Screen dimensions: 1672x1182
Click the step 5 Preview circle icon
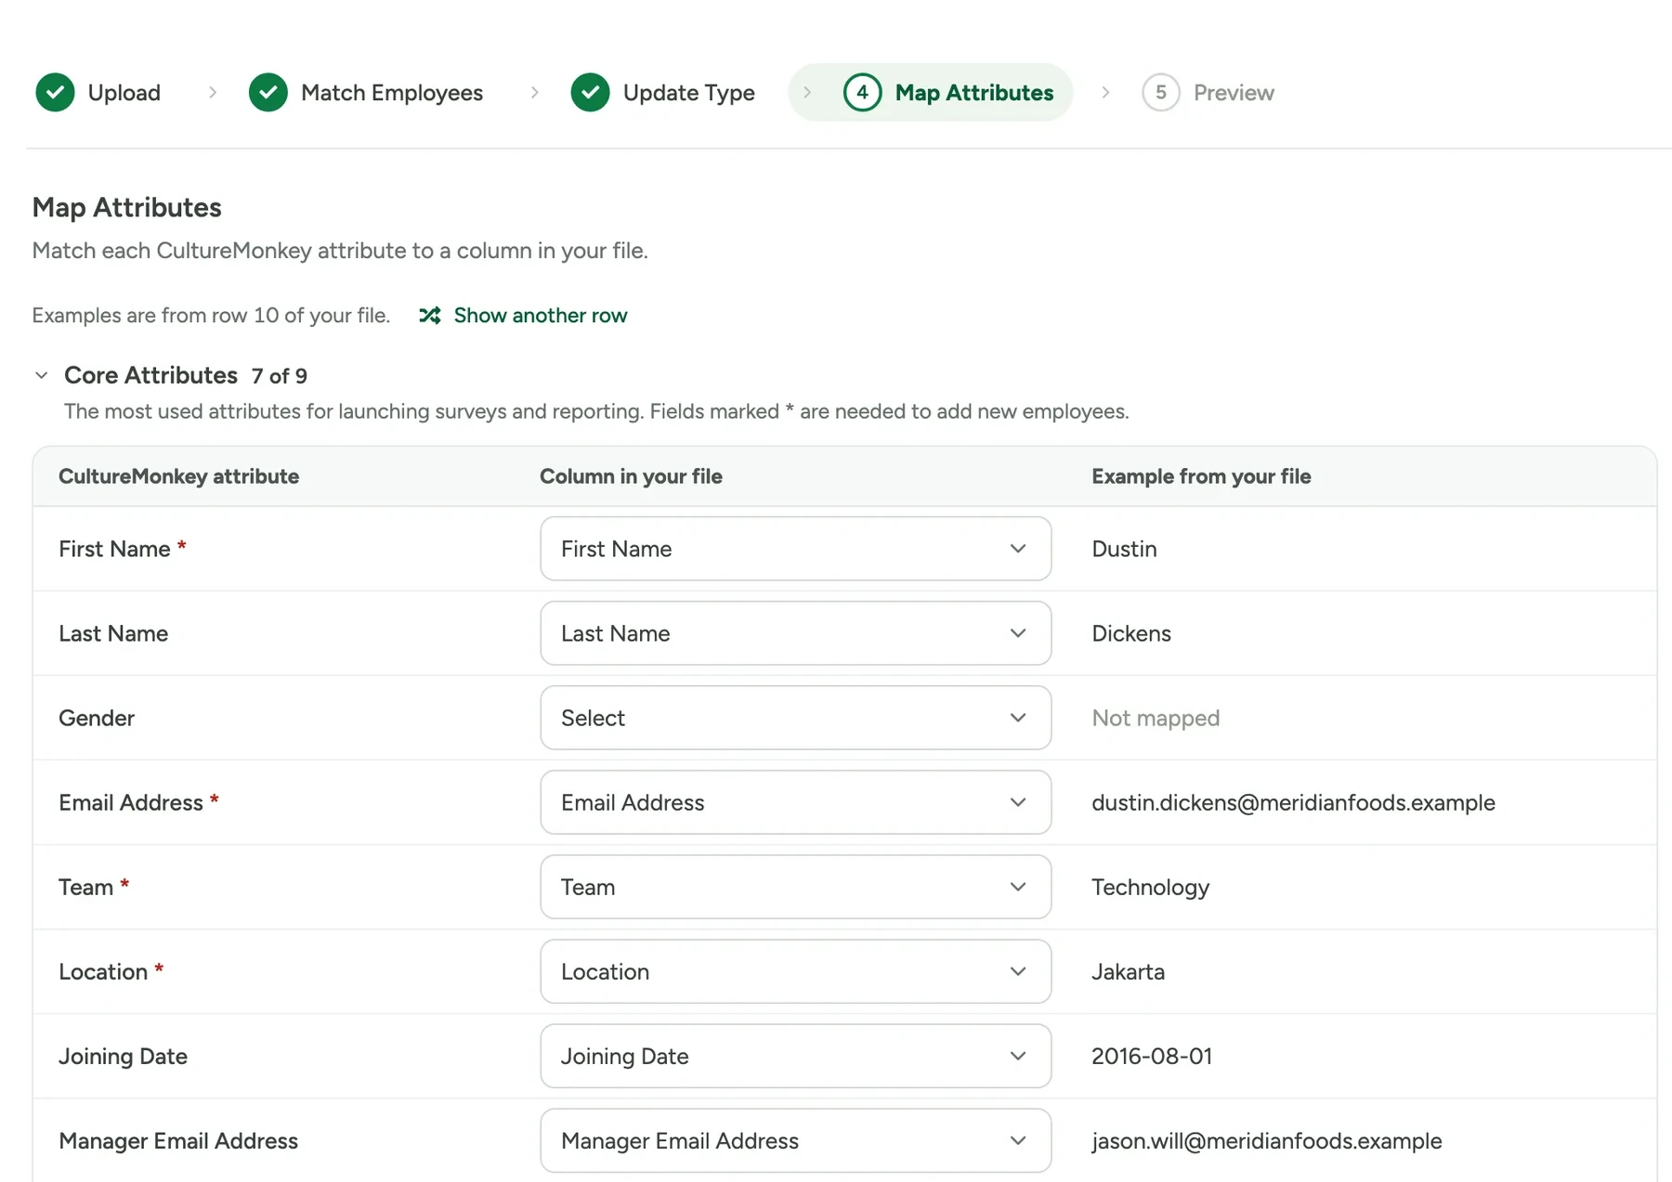pyautogui.click(x=1161, y=92)
